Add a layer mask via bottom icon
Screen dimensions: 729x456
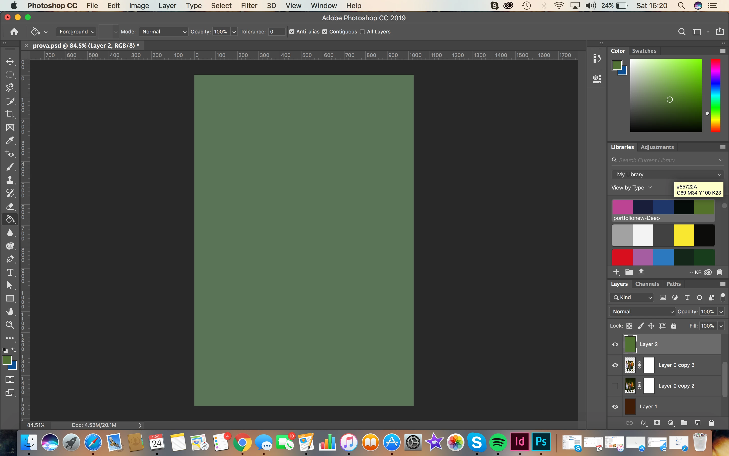657,423
